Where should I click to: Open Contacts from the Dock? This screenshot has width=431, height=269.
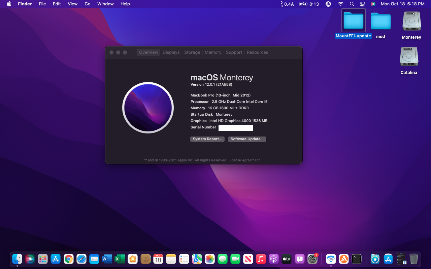(145, 259)
